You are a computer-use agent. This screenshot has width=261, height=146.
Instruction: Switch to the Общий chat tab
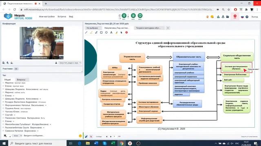coord(7,79)
